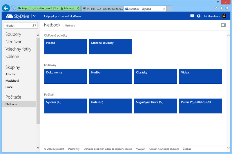This screenshot has width=232, height=154.
Task: Open browser home icon
Action: point(216,8)
